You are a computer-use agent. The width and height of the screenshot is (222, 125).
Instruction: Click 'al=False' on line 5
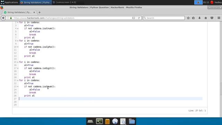click(x=35, y=32)
